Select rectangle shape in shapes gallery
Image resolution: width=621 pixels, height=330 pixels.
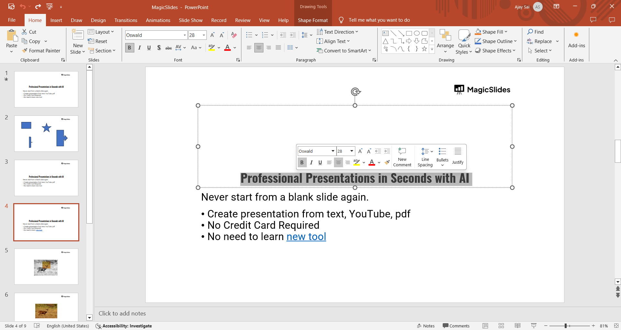(409, 33)
